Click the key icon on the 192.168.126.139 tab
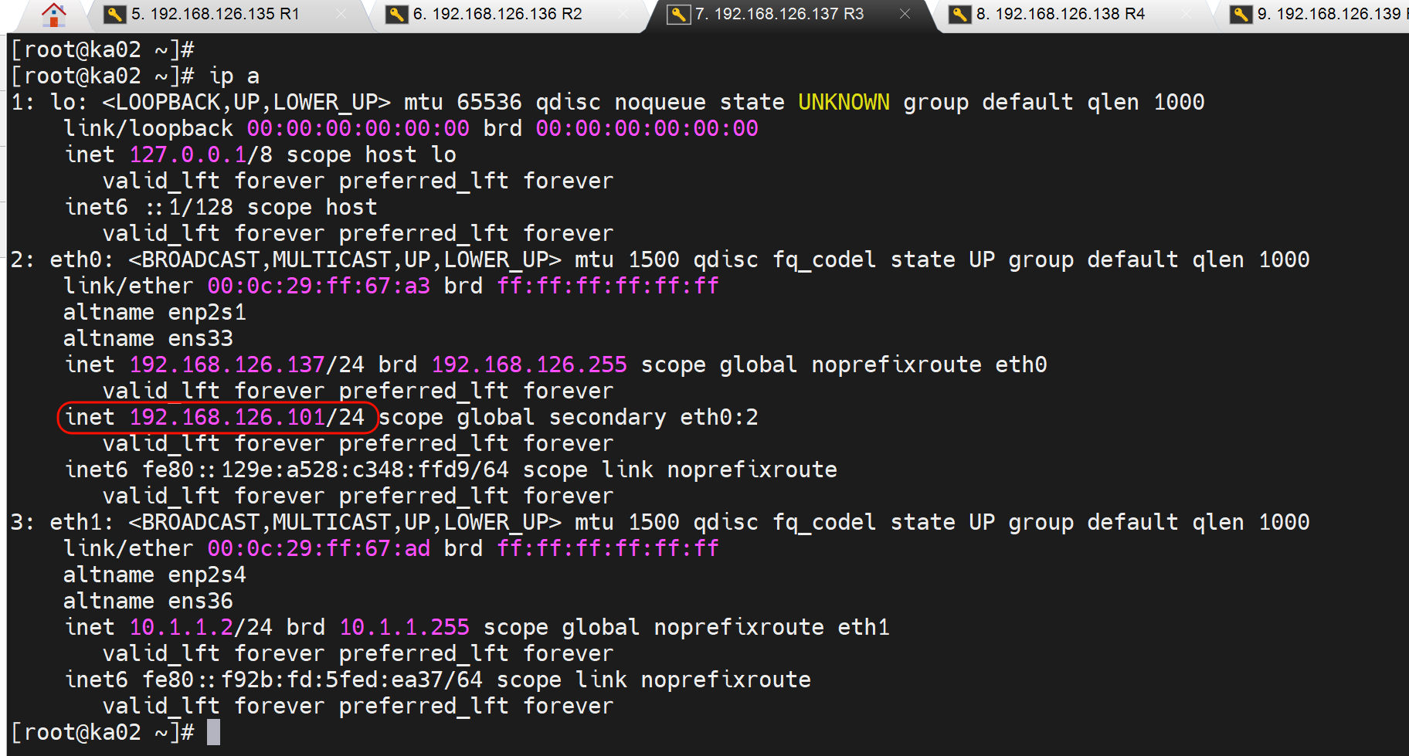 pos(1240,13)
